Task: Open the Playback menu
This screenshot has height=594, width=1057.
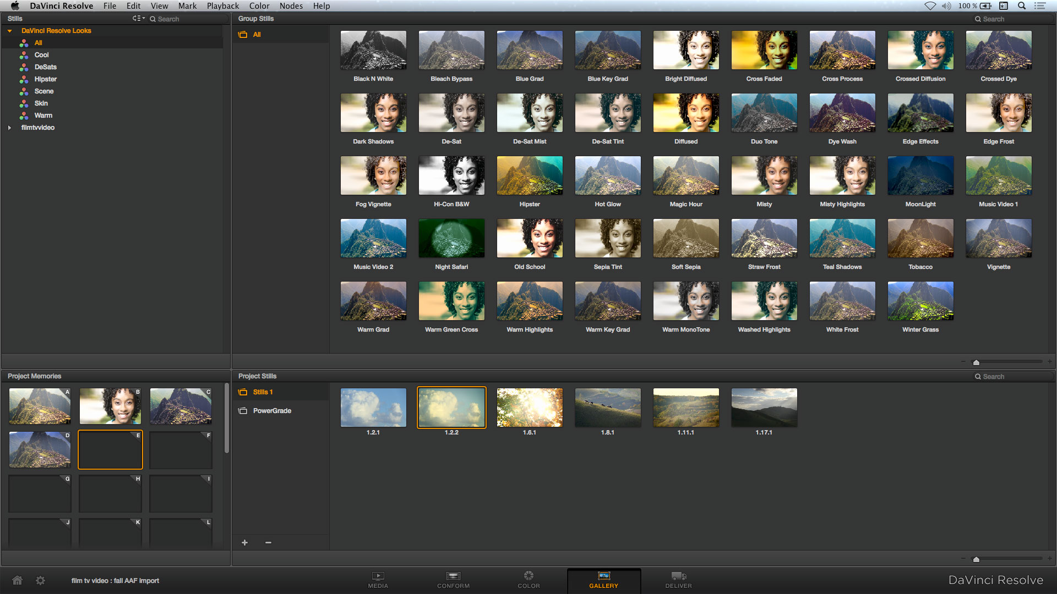Action: point(222,6)
